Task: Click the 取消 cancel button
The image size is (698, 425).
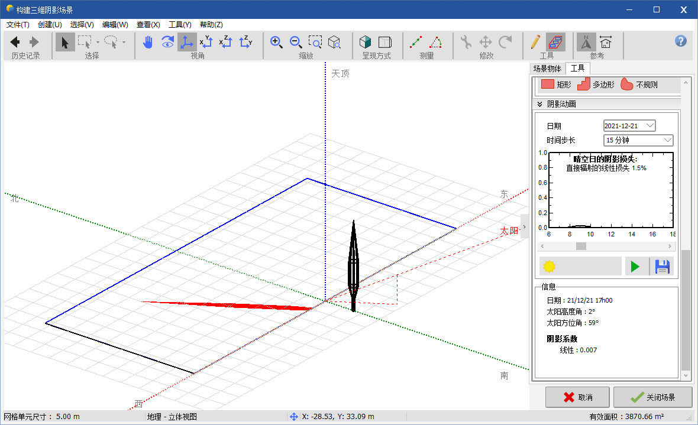Action: pyautogui.click(x=577, y=397)
